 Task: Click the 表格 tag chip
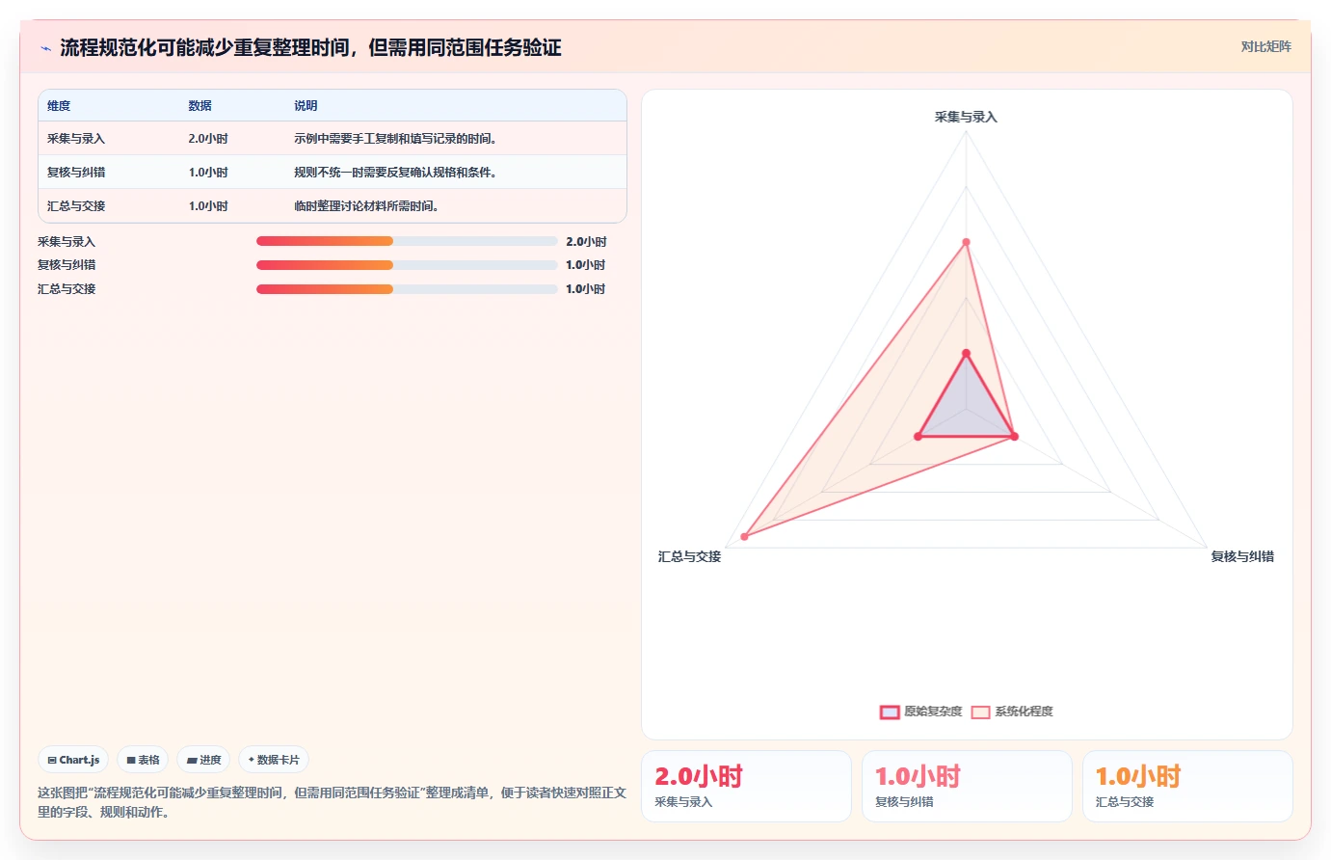coord(143,760)
